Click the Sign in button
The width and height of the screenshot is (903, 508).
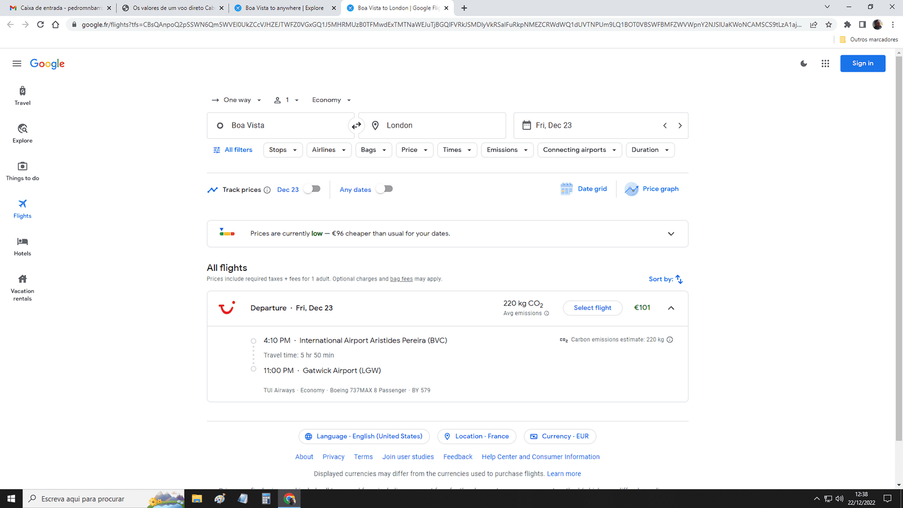click(862, 64)
